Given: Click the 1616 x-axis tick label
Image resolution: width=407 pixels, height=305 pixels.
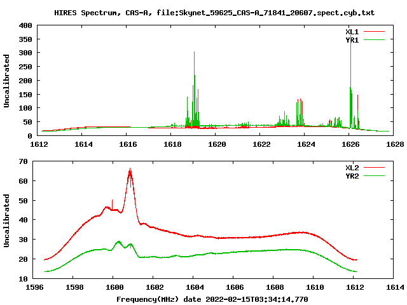Looking at the screenshot, I should click(128, 144).
